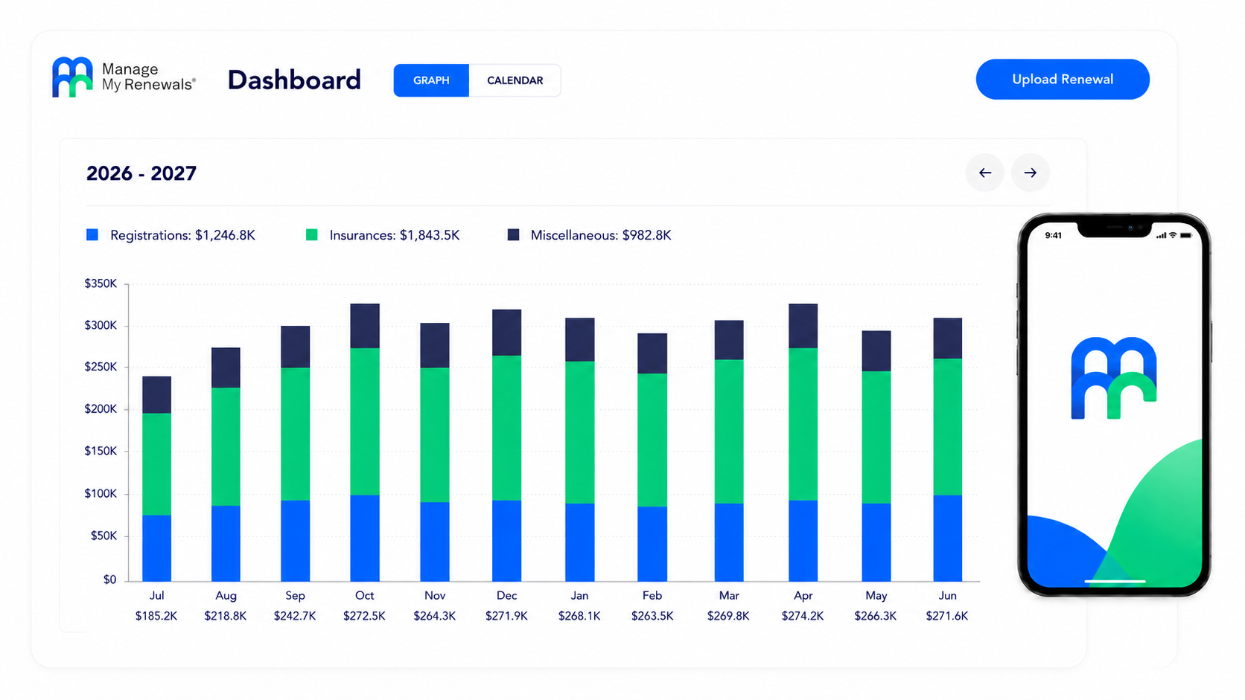Click the 9:41 time on the phone

pos(1054,235)
